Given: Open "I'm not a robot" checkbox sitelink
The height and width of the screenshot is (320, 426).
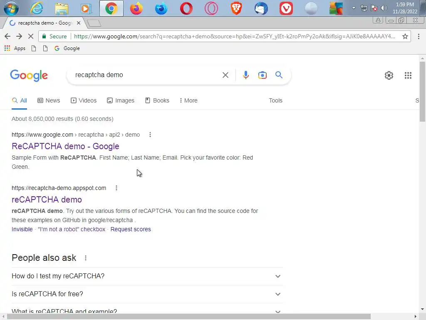Looking at the screenshot, I should (x=72, y=229).
